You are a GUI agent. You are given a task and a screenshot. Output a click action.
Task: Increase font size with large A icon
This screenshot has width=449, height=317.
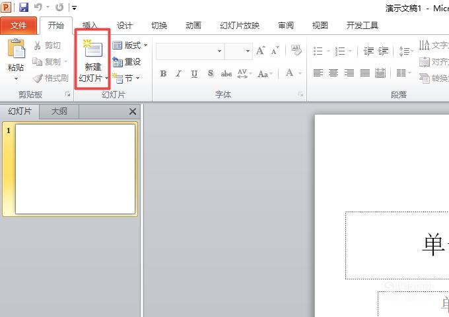(261, 51)
